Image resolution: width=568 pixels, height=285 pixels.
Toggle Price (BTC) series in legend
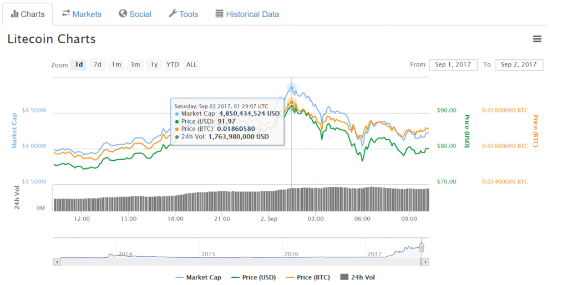click(x=308, y=277)
